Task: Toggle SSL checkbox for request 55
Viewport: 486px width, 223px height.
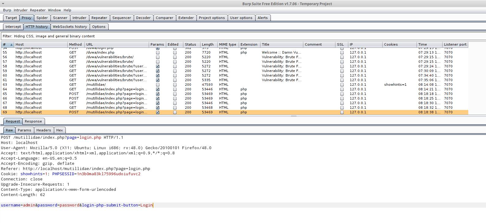Action: tap(342, 53)
